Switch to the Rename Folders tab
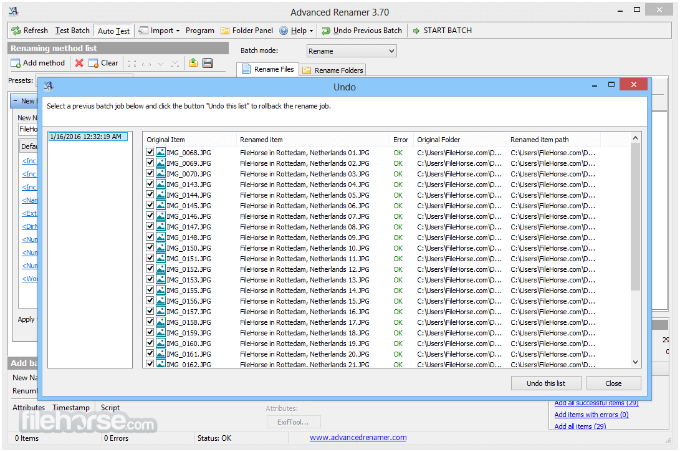The height and width of the screenshot is (452, 680). pyautogui.click(x=333, y=70)
